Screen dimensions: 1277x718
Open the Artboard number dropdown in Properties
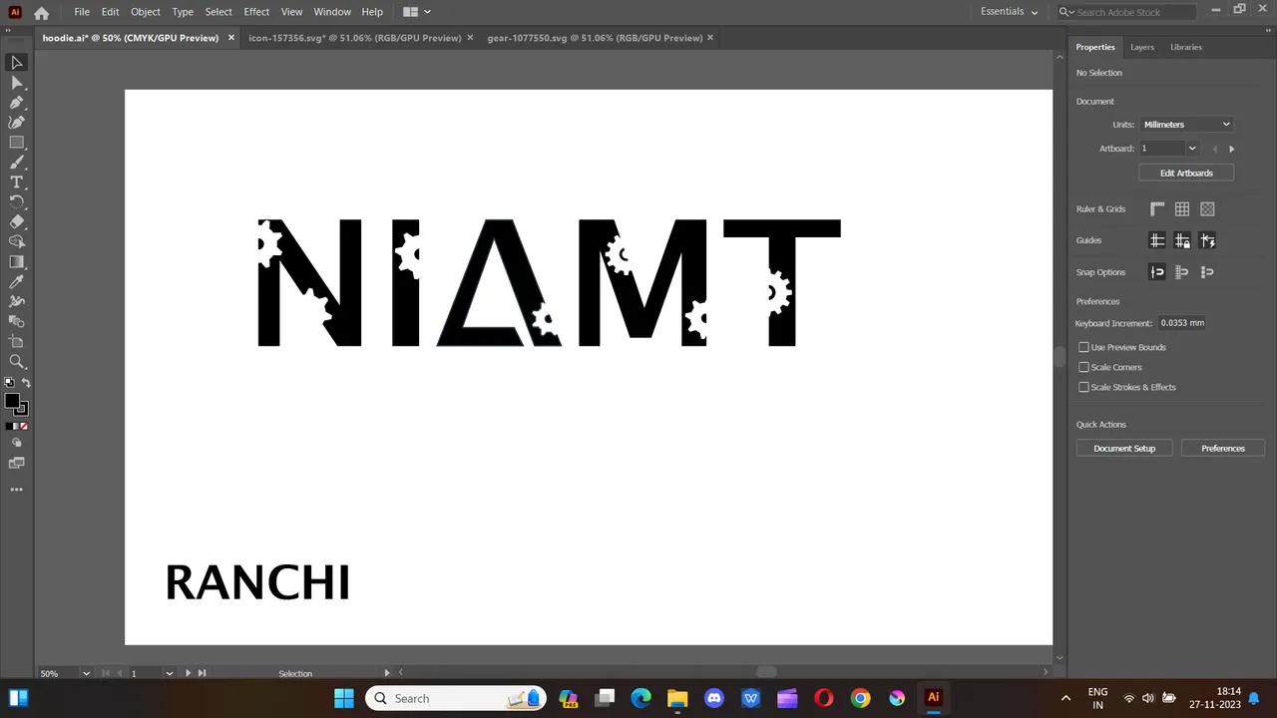click(x=1191, y=149)
